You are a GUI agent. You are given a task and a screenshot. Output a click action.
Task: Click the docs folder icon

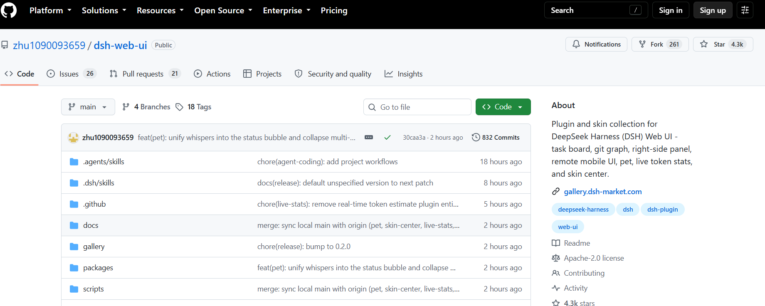(x=74, y=225)
